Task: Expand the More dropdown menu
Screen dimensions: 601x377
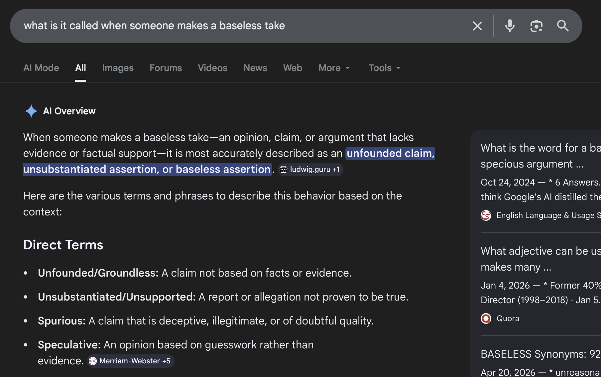Action: pyautogui.click(x=334, y=68)
